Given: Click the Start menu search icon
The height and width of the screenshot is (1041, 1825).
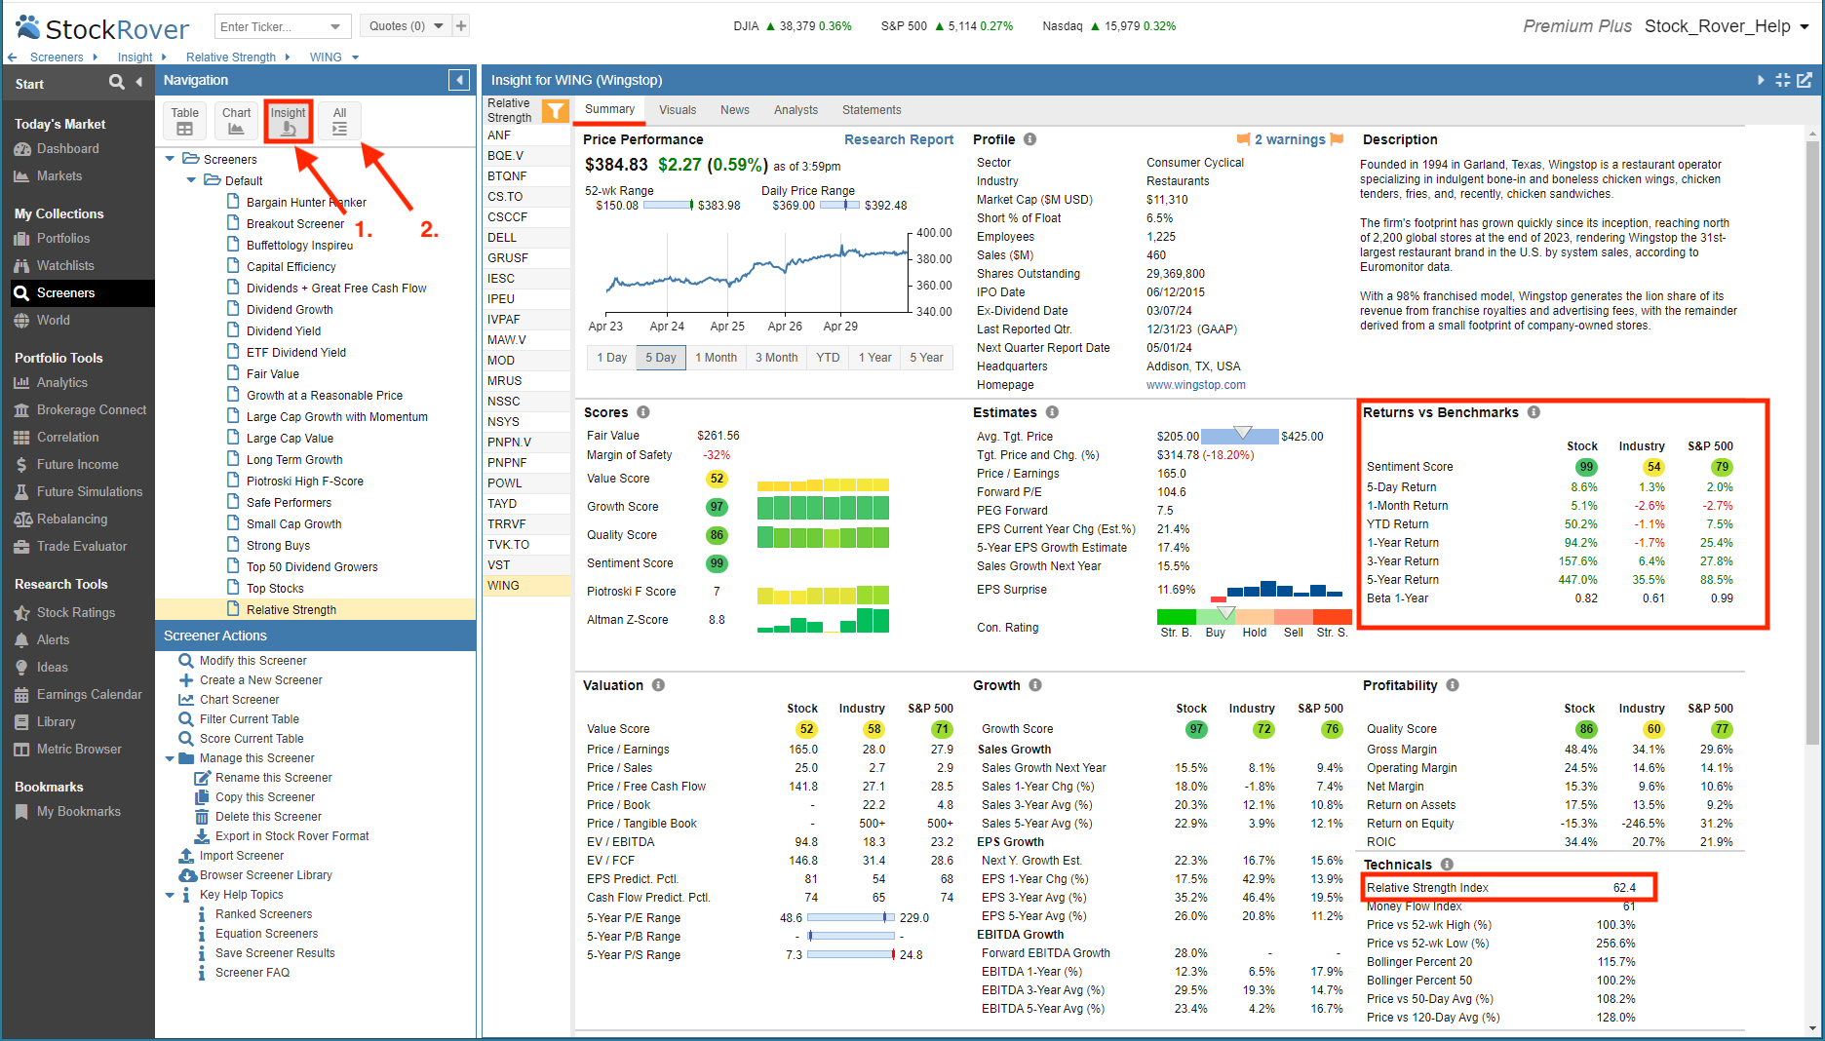Looking at the screenshot, I should coord(117,83).
